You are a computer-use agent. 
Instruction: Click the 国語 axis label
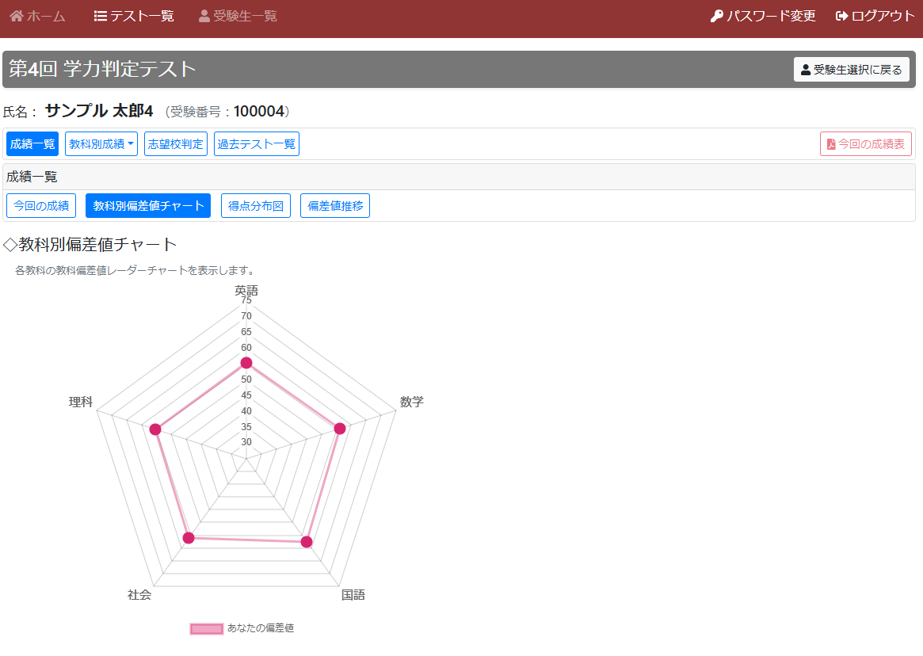[353, 595]
